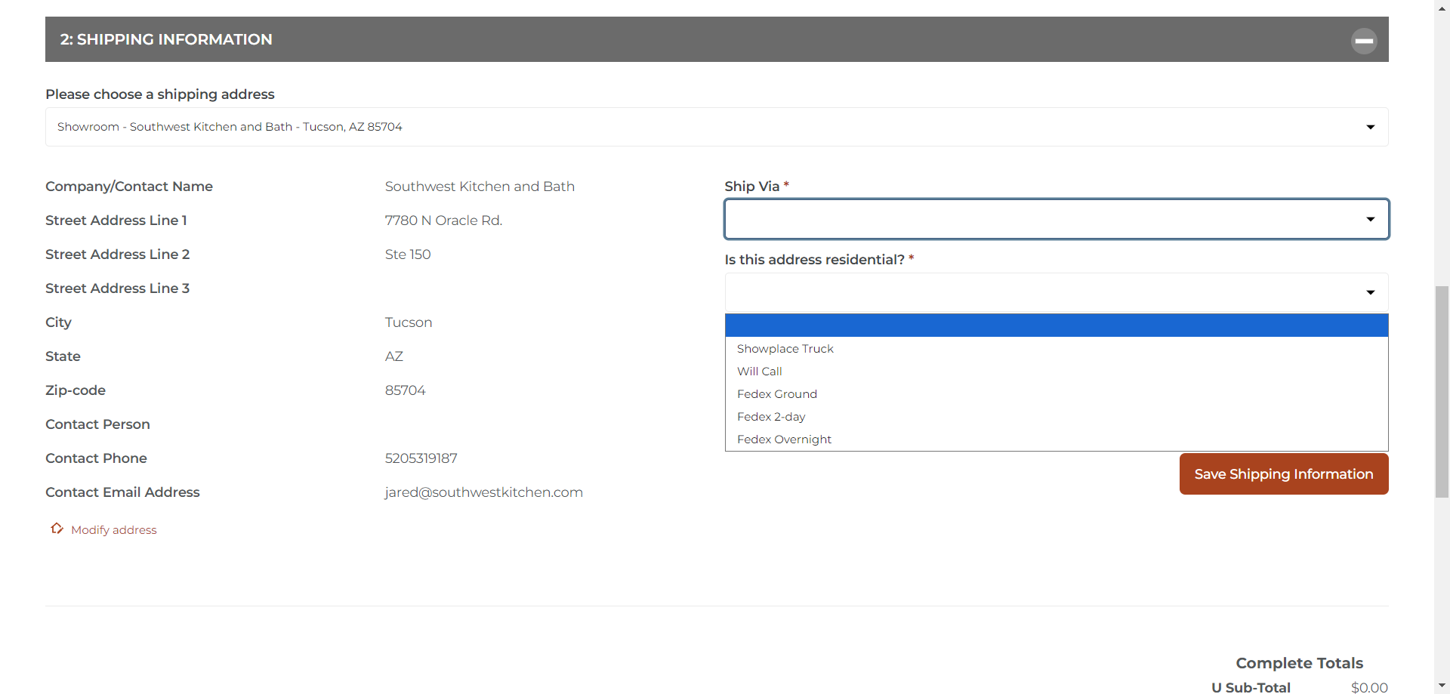
Task: Choose Fedex 2-day shipping option
Action: tap(1057, 417)
